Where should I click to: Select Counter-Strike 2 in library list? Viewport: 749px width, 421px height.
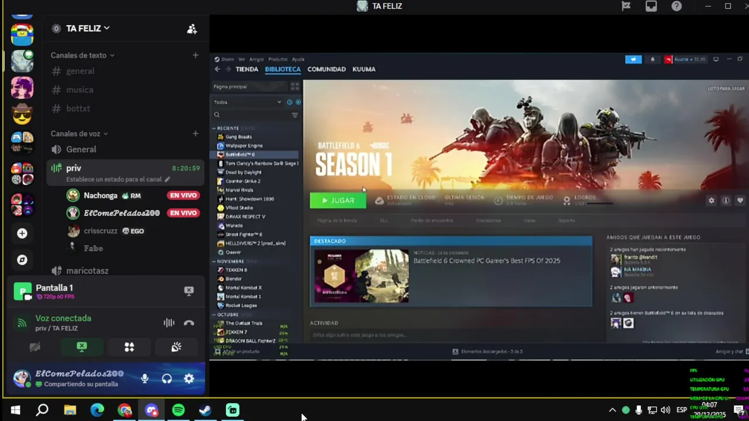(243, 181)
